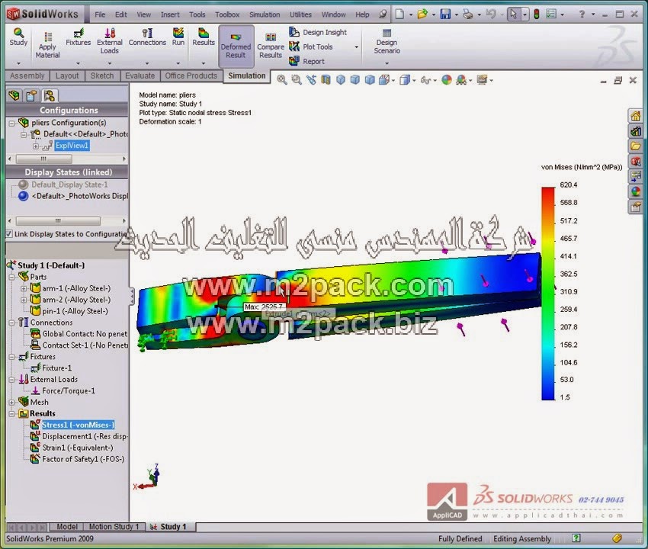Select Fixture-1 in the tree

point(57,368)
